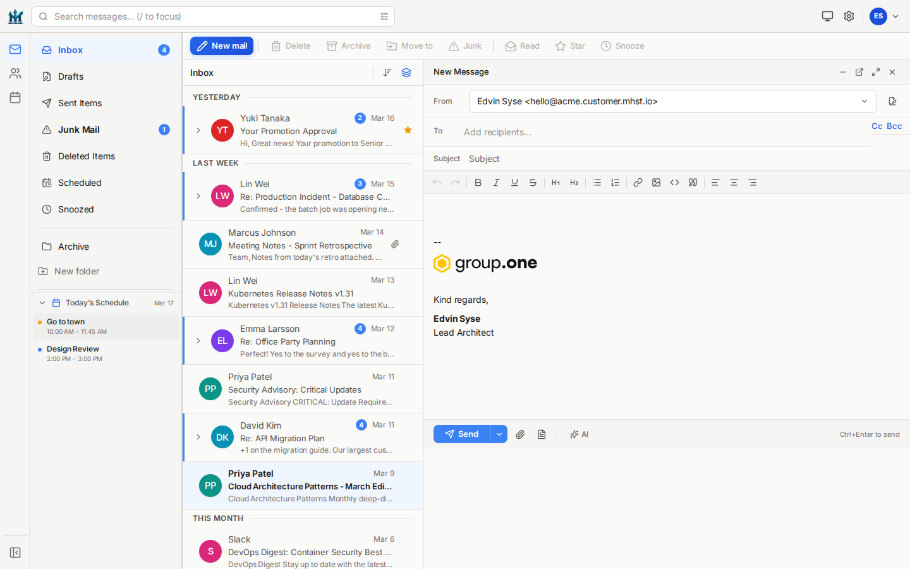Open the image insert tool in the composer
This screenshot has height=569, width=910.
pyautogui.click(x=656, y=182)
